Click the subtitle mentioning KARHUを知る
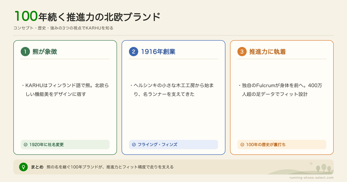347x182 pixels. click(63, 28)
